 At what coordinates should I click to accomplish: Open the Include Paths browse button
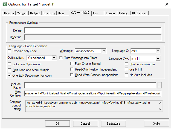(159, 85)
